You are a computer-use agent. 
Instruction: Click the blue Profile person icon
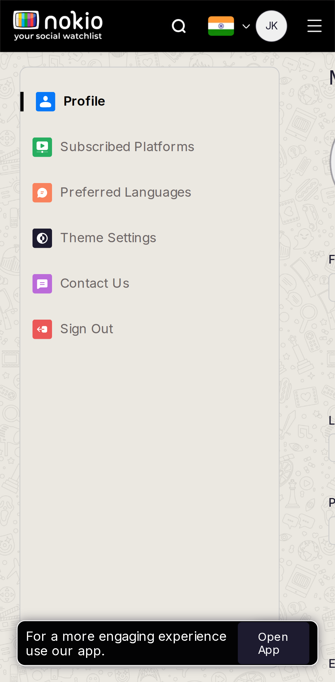coord(46,102)
